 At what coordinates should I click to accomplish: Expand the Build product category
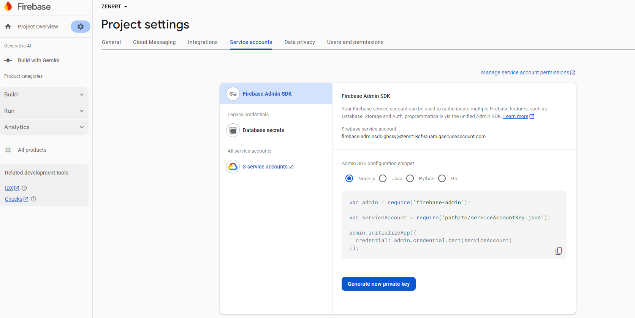pyautogui.click(x=44, y=94)
